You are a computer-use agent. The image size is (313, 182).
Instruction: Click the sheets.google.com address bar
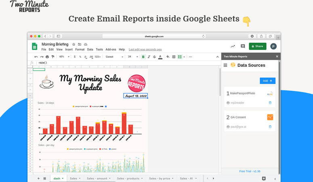[x=154, y=36]
